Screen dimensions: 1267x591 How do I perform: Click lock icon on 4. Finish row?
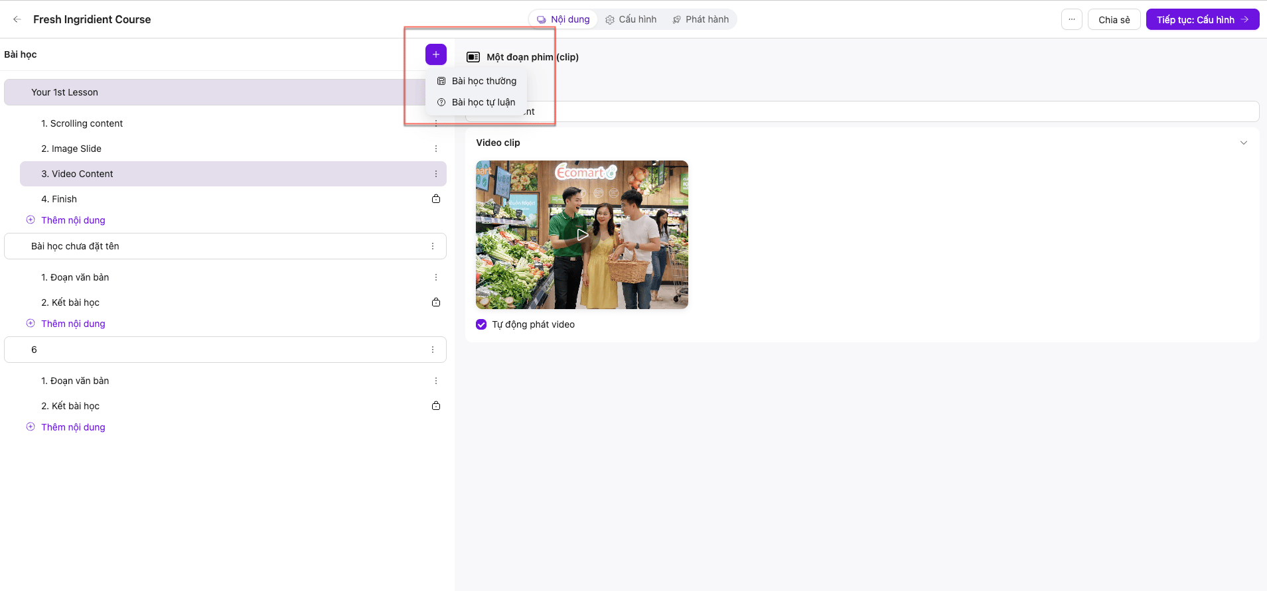(436, 199)
